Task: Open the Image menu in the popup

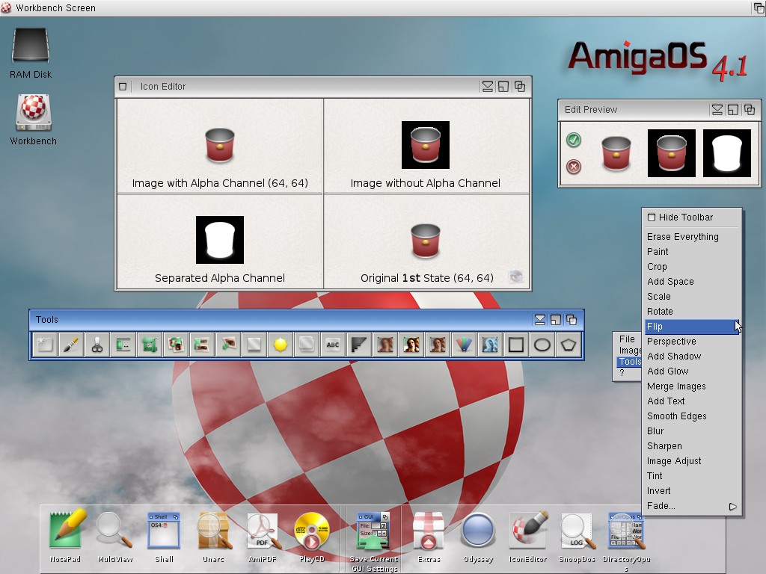Action: (x=630, y=351)
